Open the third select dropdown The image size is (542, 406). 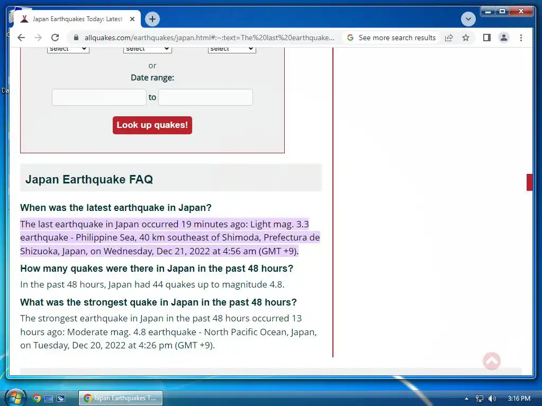pos(232,49)
